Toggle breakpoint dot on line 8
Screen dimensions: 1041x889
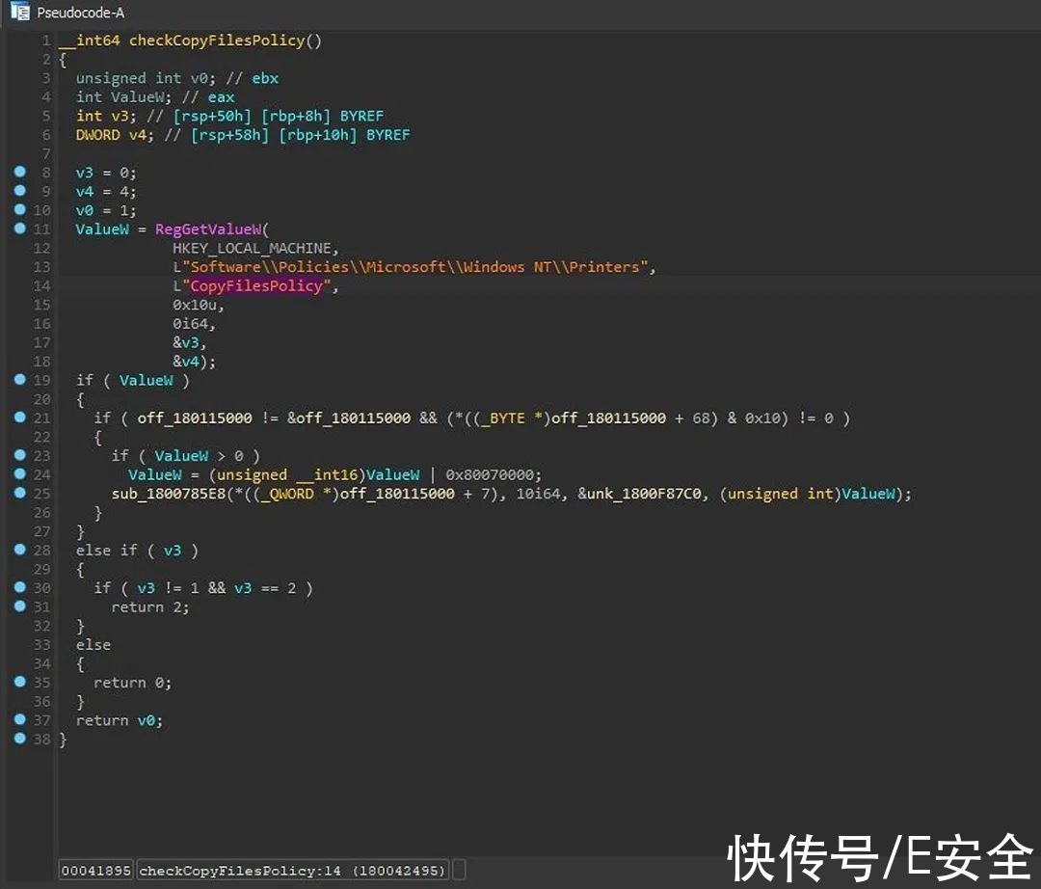point(20,172)
